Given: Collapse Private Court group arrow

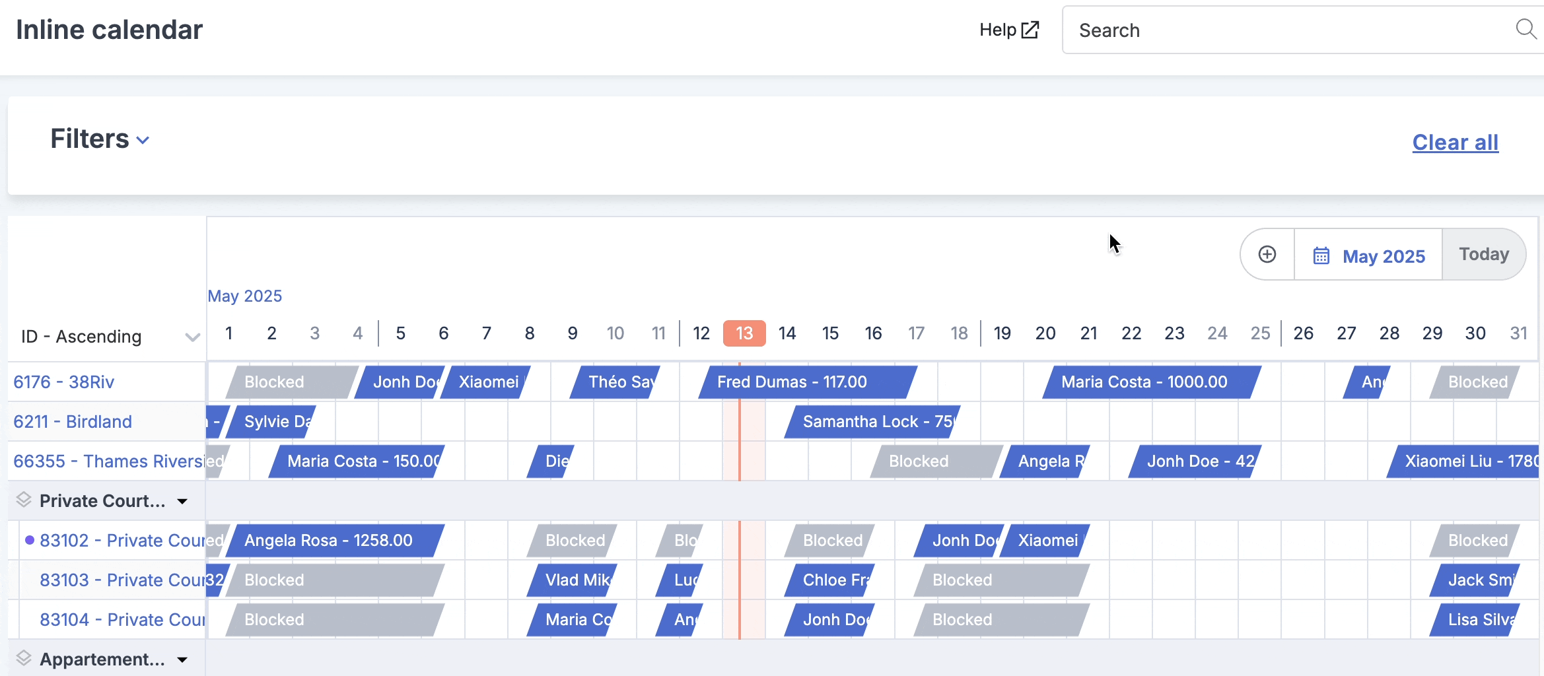Looking at the screenshot, I should [182, 502].
